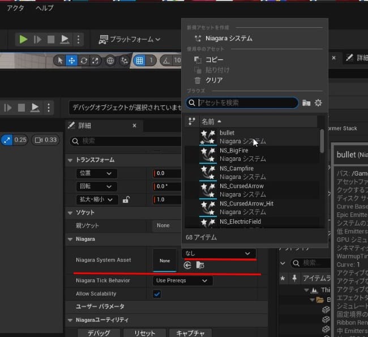Open play options three-dot menu in main toolbar
The height and width of the screenshot is (337, 368).
click(x=78, y=40)
